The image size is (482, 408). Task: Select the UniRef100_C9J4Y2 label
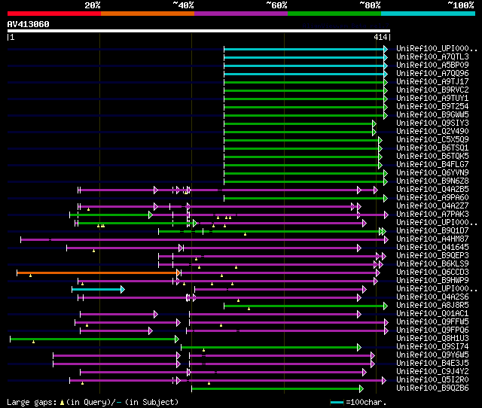432,372
